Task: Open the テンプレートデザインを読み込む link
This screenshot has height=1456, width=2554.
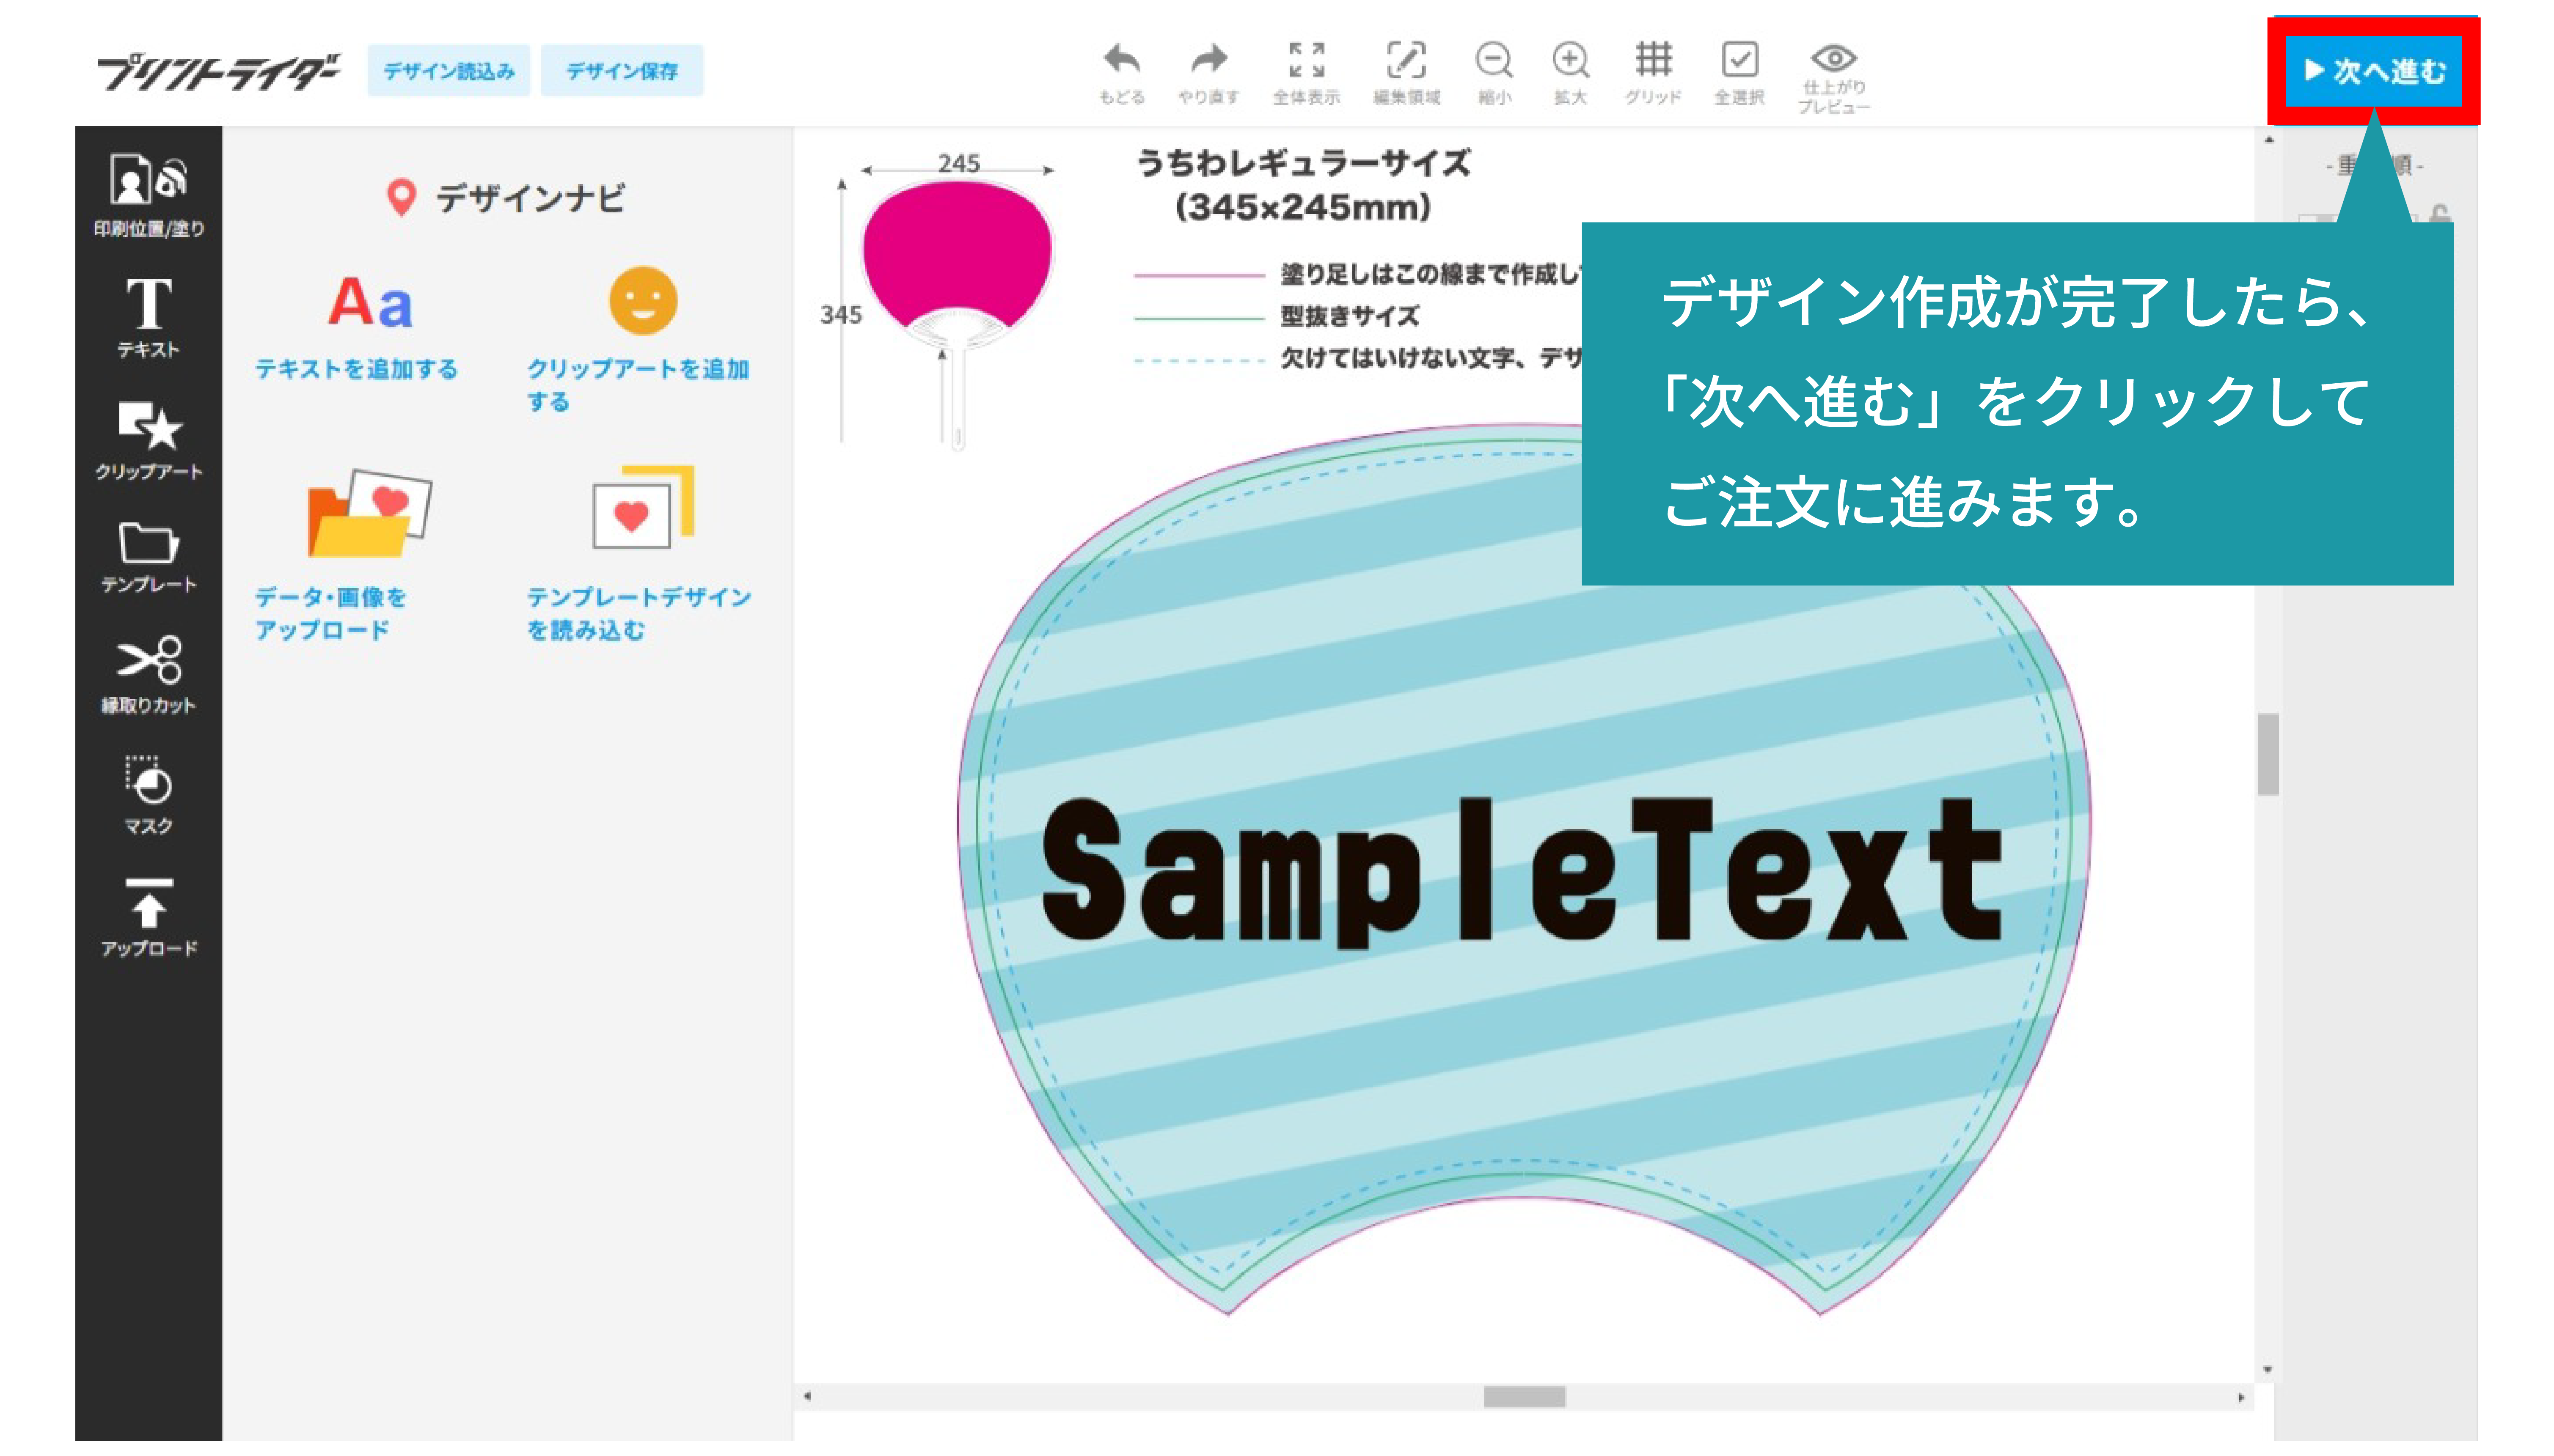Action: 638,613
